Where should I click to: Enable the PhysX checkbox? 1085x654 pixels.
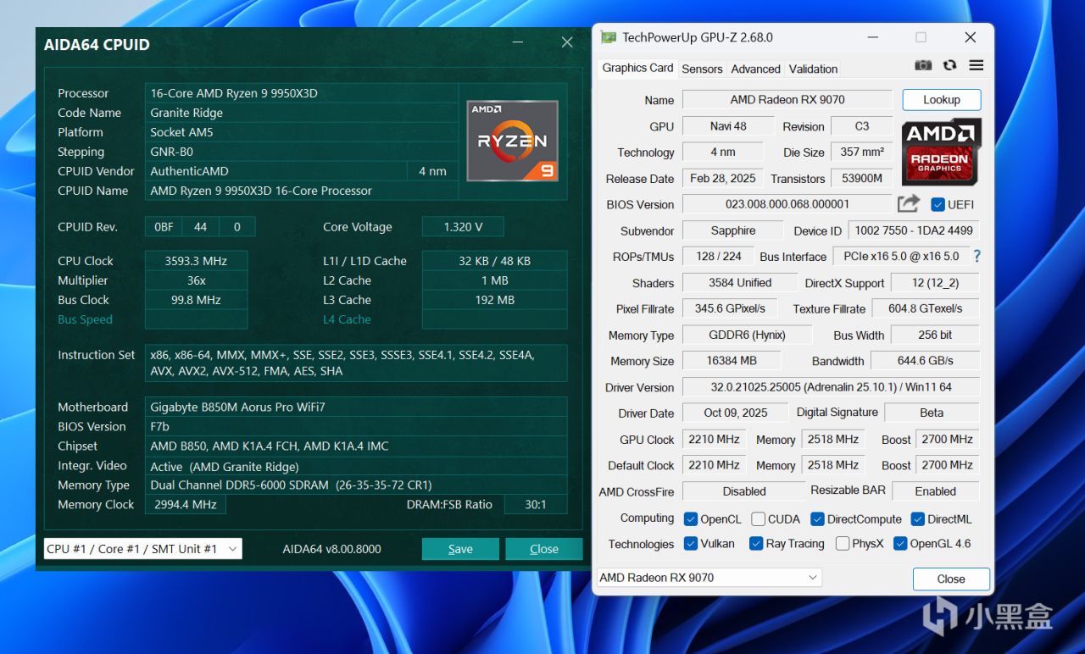pos(843,544)
